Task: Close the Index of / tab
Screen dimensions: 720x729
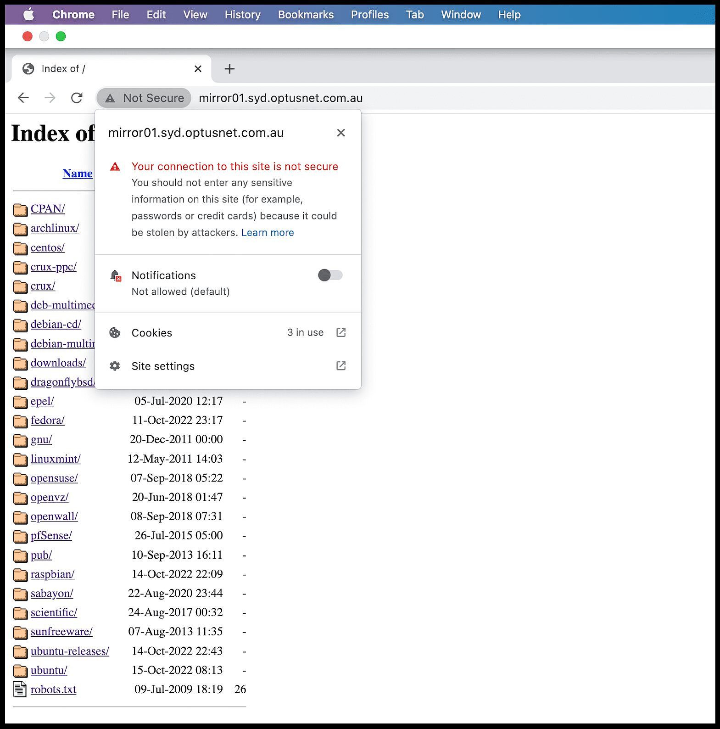Action: pyautogui.click(x=198, y=69)
